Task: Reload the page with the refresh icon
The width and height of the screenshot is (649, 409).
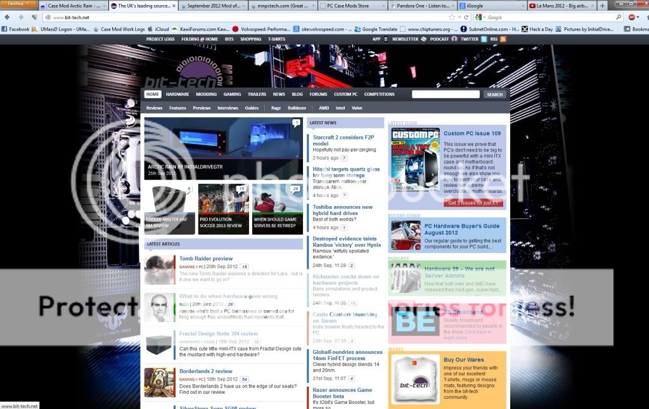Action: (x=466, y=17)
